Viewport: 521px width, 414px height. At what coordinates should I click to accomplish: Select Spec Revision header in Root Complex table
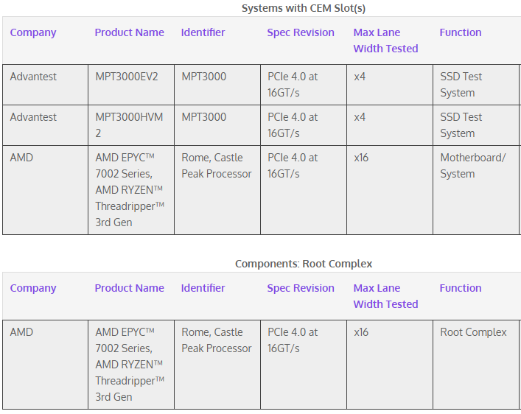pyautogui.click(x=301, y=288)
